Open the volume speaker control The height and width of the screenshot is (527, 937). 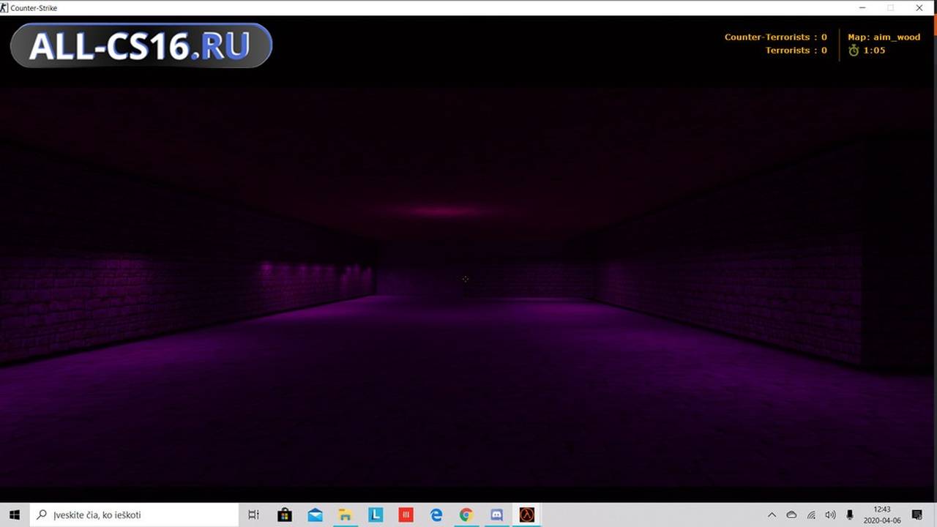coord(830,515)
